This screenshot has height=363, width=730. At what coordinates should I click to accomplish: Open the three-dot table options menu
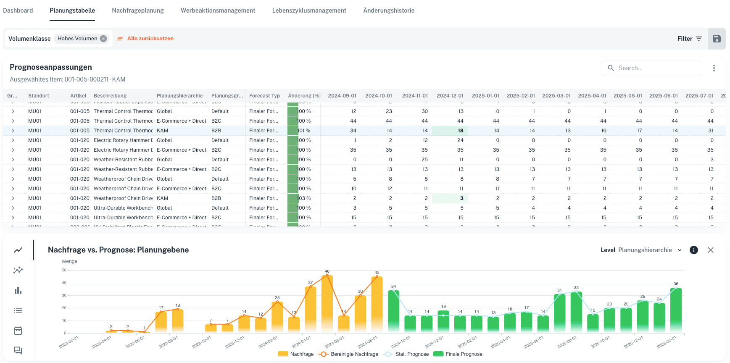point(714,68)
